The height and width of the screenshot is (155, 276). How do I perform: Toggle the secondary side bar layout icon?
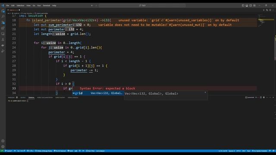pos(251,6)
